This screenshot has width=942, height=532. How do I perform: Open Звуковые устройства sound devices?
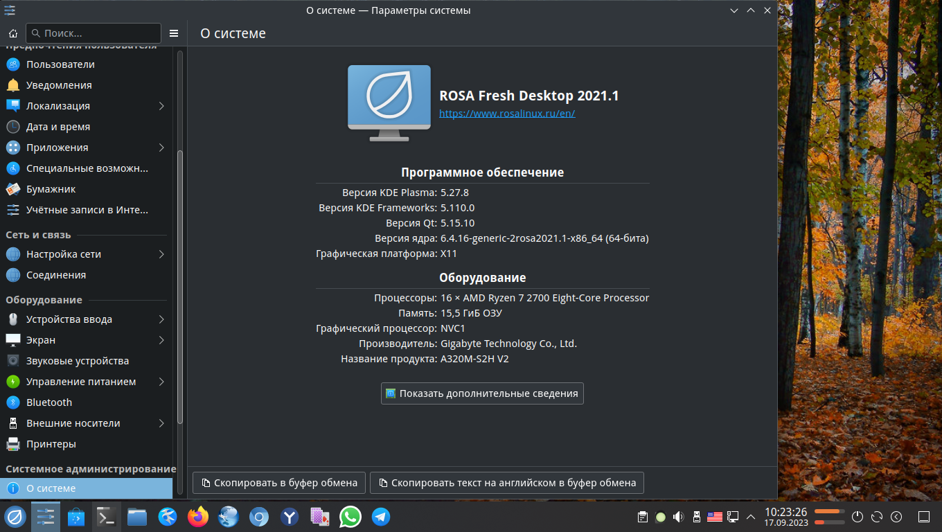77,361
